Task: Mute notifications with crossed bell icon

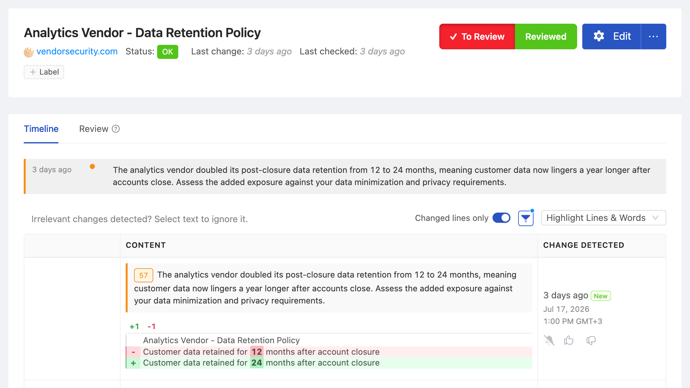Action: [549, 340]
